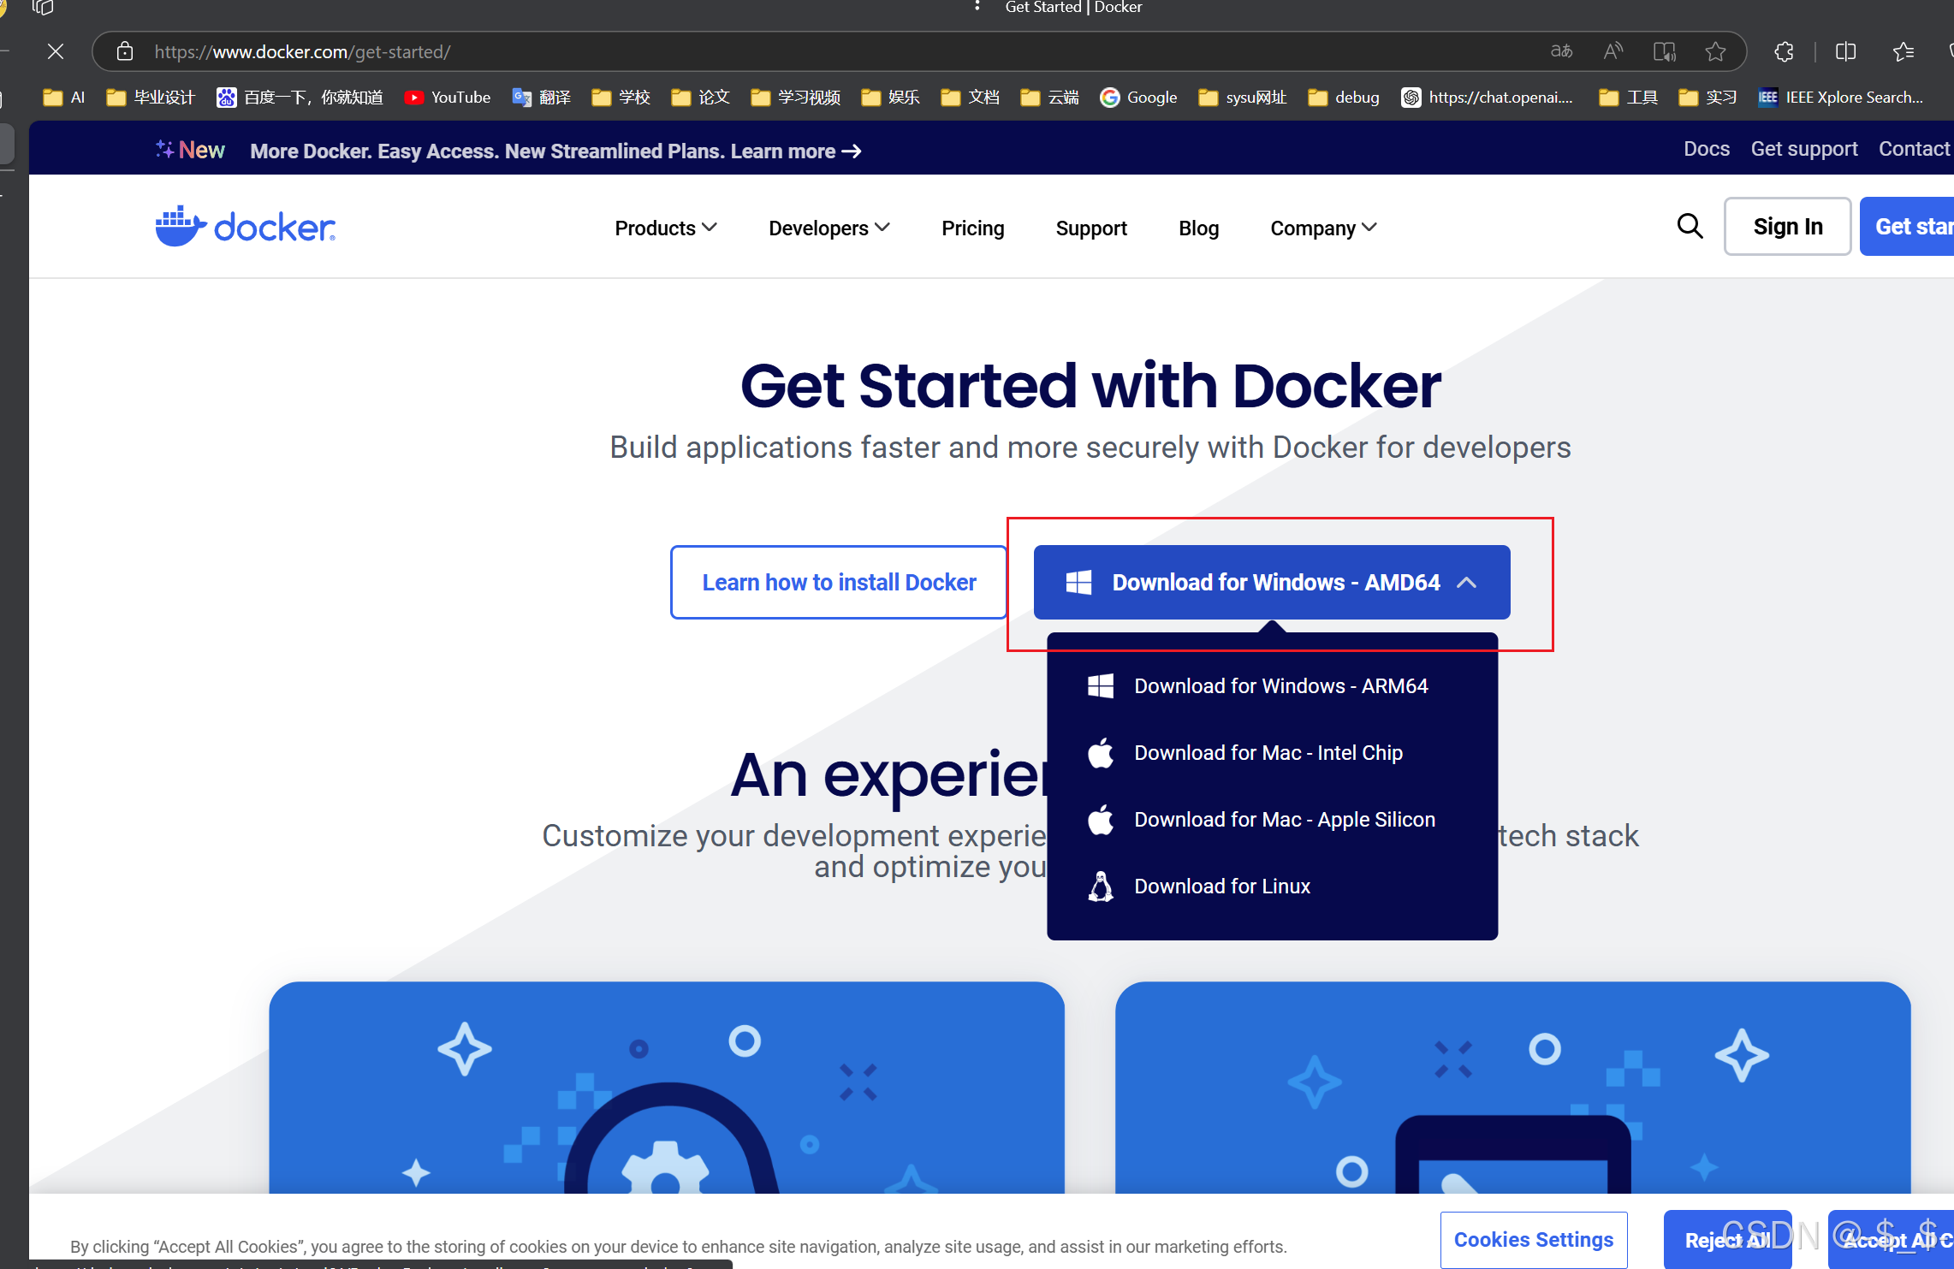Expand the Products navigation menu
The image size is (1954, 1269).
coord(662,228)
